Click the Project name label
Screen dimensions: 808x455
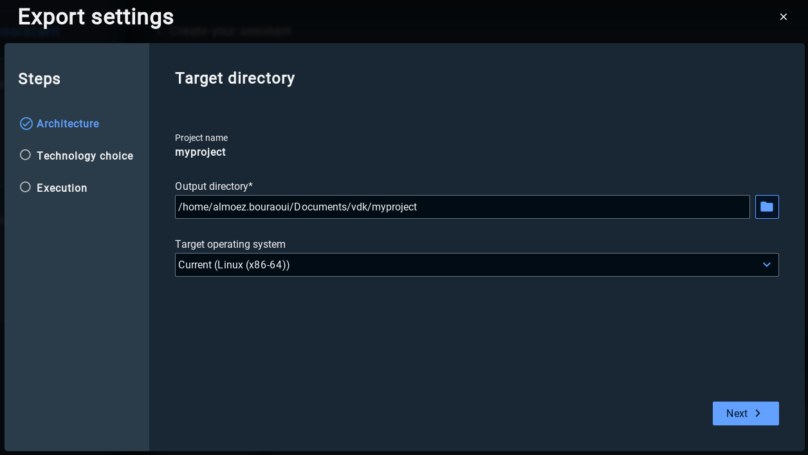click(x=201, y=138)
